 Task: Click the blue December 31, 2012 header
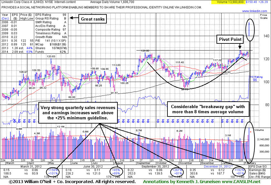coord(218,167)
